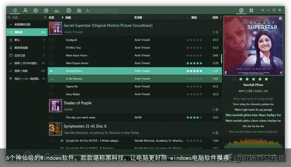Screen dimensions: 291x167
Task: Open the album disc view icon
Action: (36, 11)
